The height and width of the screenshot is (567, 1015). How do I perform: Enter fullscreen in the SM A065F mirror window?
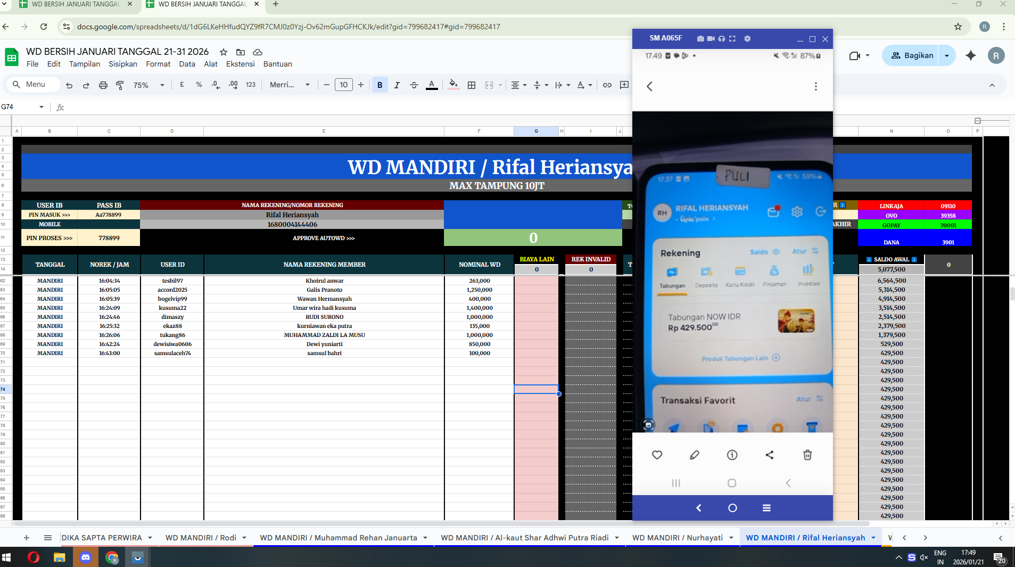click(732, 39)
